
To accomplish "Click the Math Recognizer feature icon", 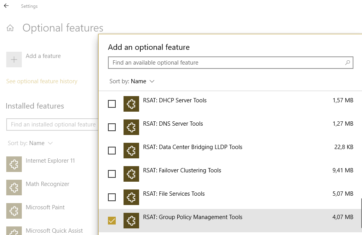I will 14,188.
